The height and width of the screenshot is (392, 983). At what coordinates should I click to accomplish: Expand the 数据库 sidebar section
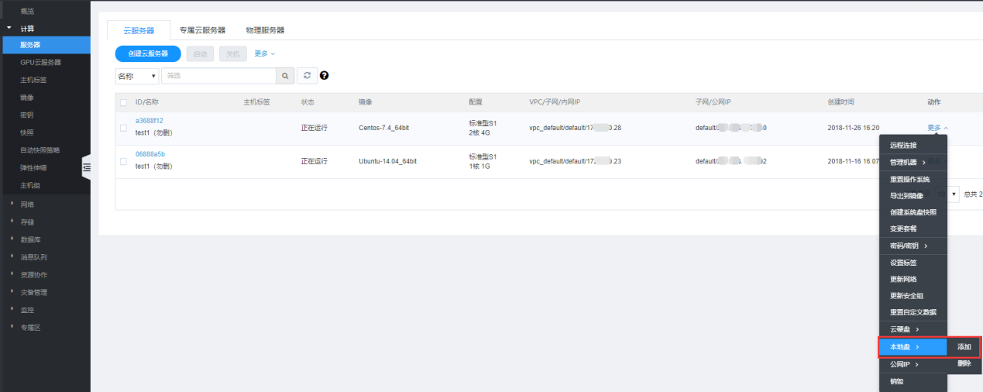pyautogui.click(x=31, y=239)
